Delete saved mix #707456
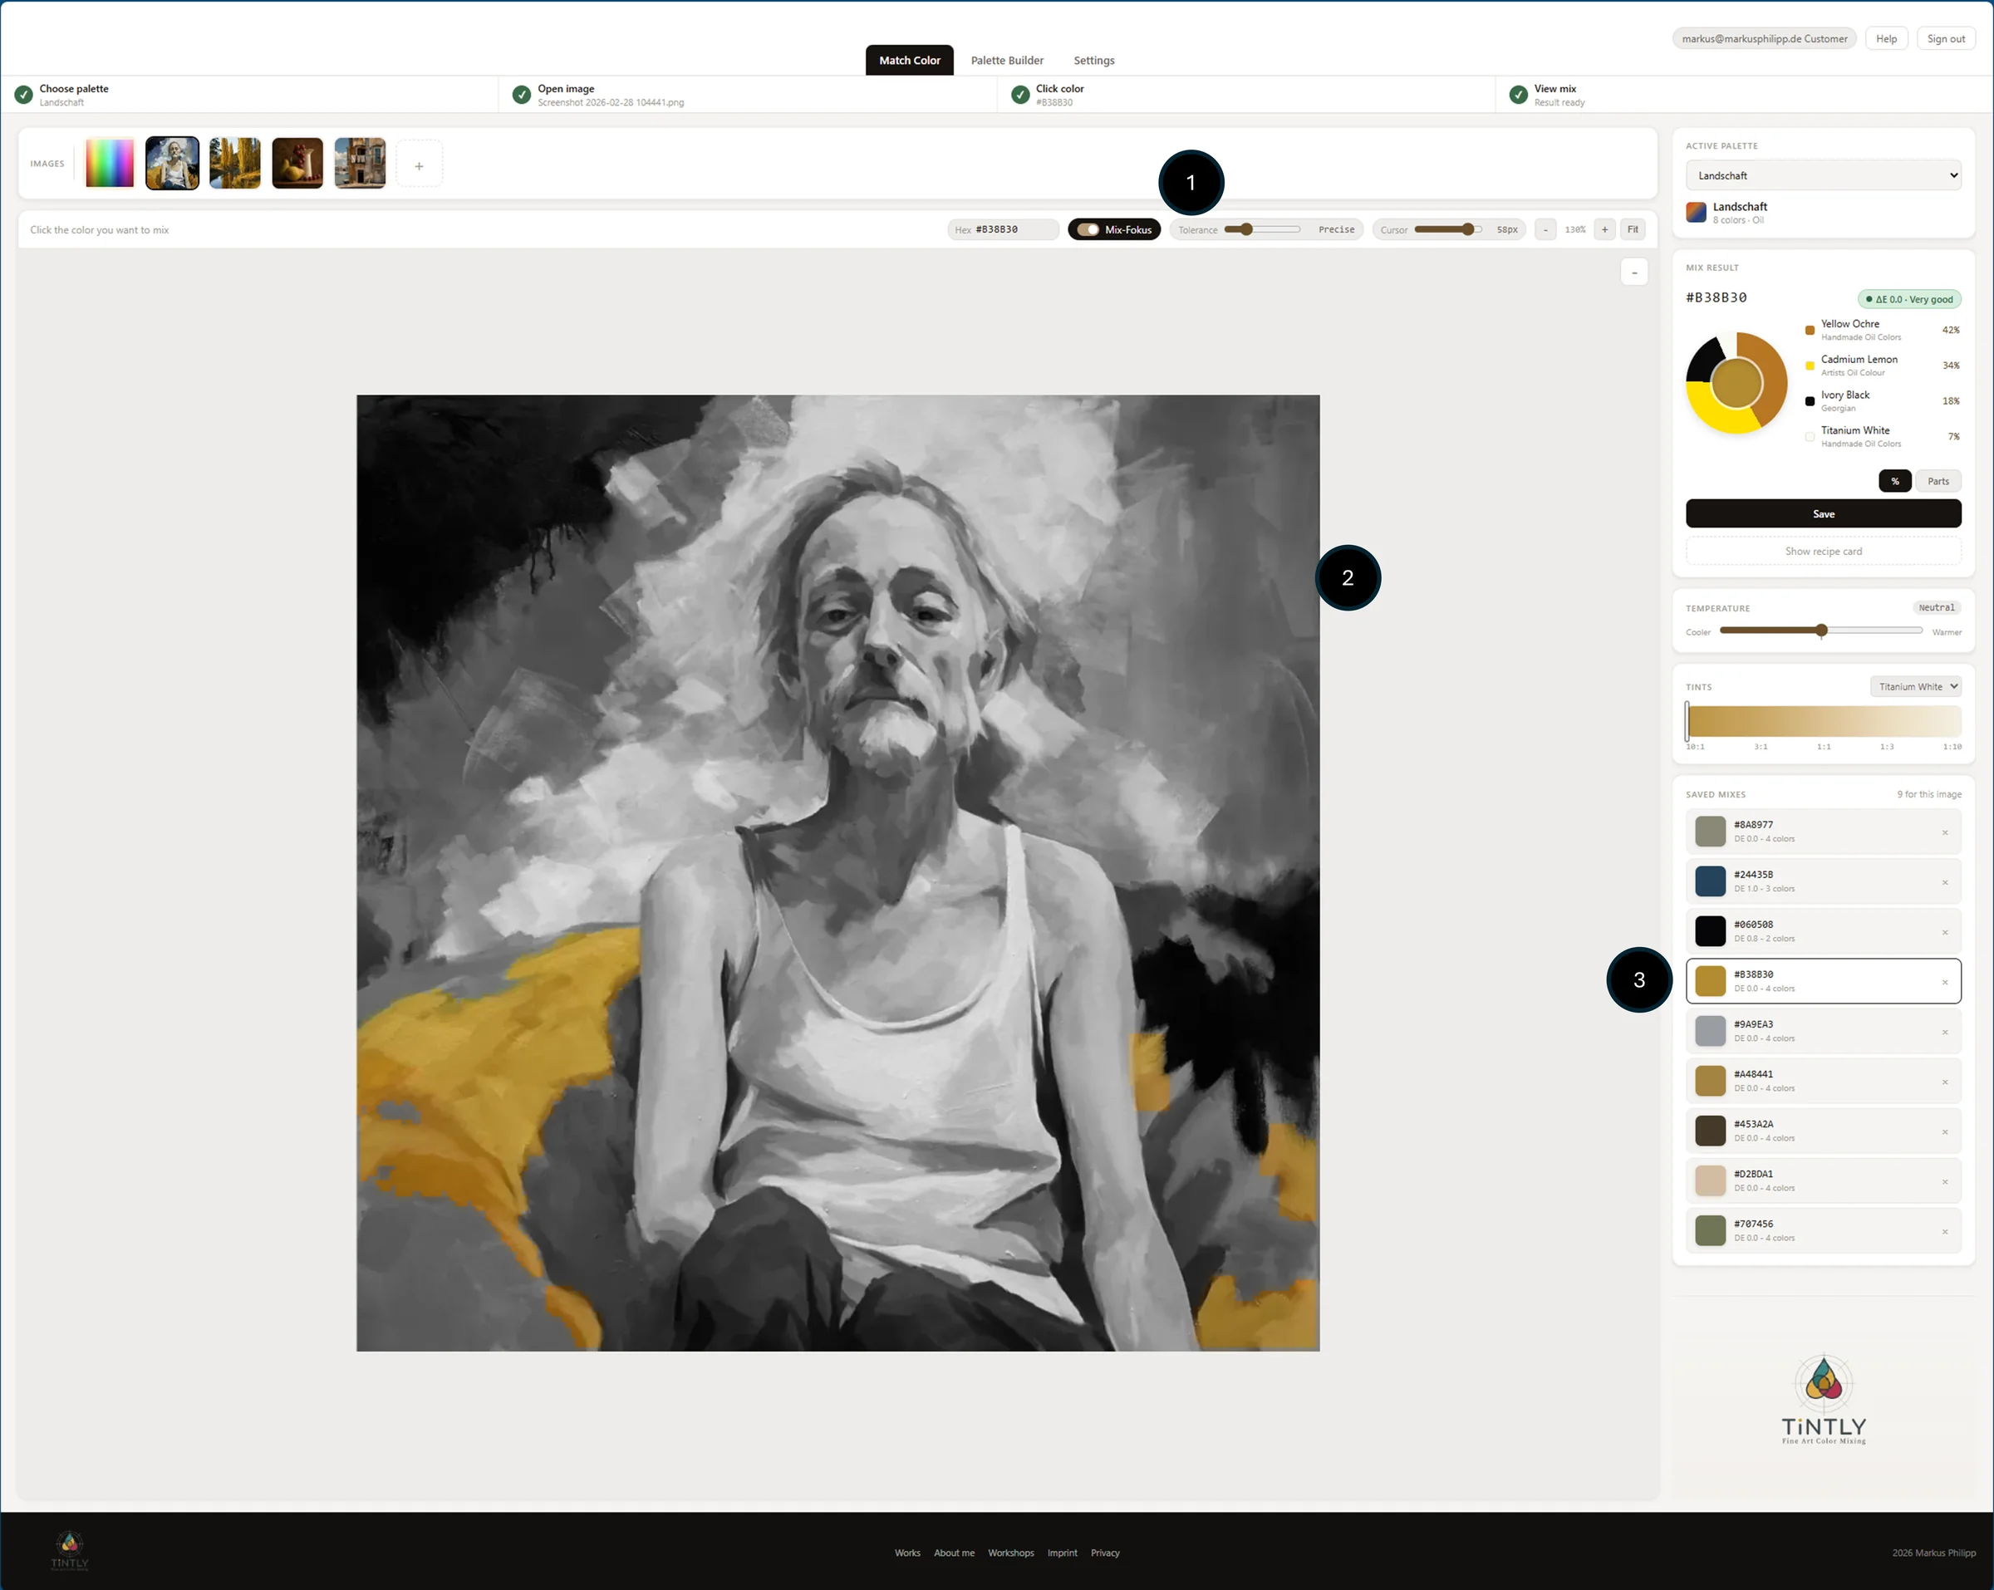1994x1590 pixels. click(1945, 1232)
